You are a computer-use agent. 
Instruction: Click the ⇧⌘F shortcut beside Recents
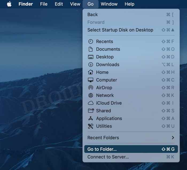tap(168, 41)
